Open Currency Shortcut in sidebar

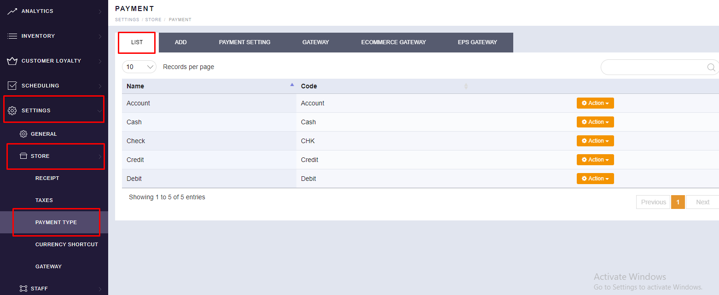coord(66,244)
